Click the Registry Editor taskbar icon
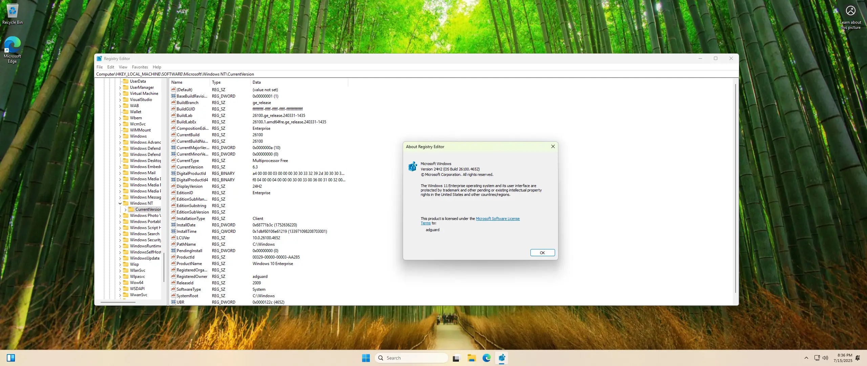This screenshot has width=867, height=366. point(502,358)
